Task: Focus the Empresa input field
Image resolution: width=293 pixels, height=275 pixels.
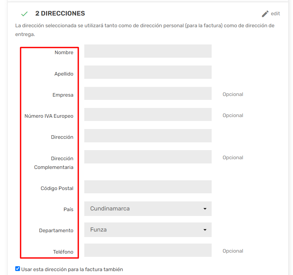Action: click(148, 93)
